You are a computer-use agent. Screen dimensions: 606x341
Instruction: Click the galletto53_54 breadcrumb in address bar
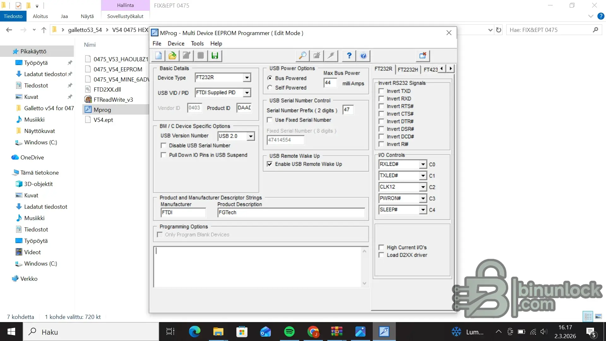[85, 30]
